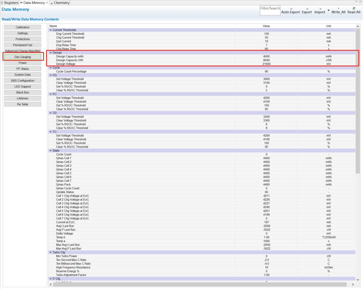Open the Calibration category
363x289 pixels.
(x=23, y=27)
